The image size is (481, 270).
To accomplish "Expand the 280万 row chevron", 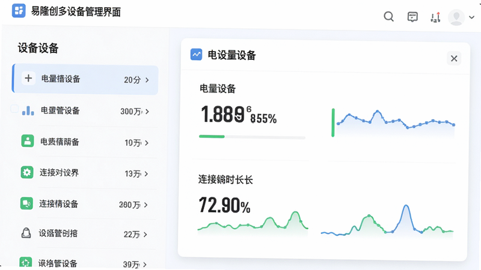I will click(x=146, y=205).
